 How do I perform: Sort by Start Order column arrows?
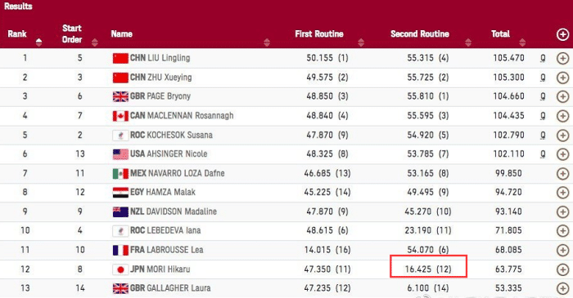tap(95, 42)
